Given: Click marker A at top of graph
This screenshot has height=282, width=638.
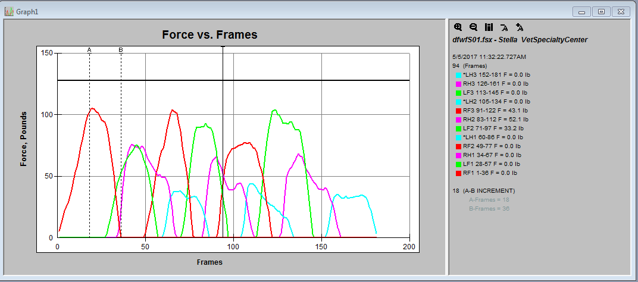Looking at the screenshot, I should 89,50.
